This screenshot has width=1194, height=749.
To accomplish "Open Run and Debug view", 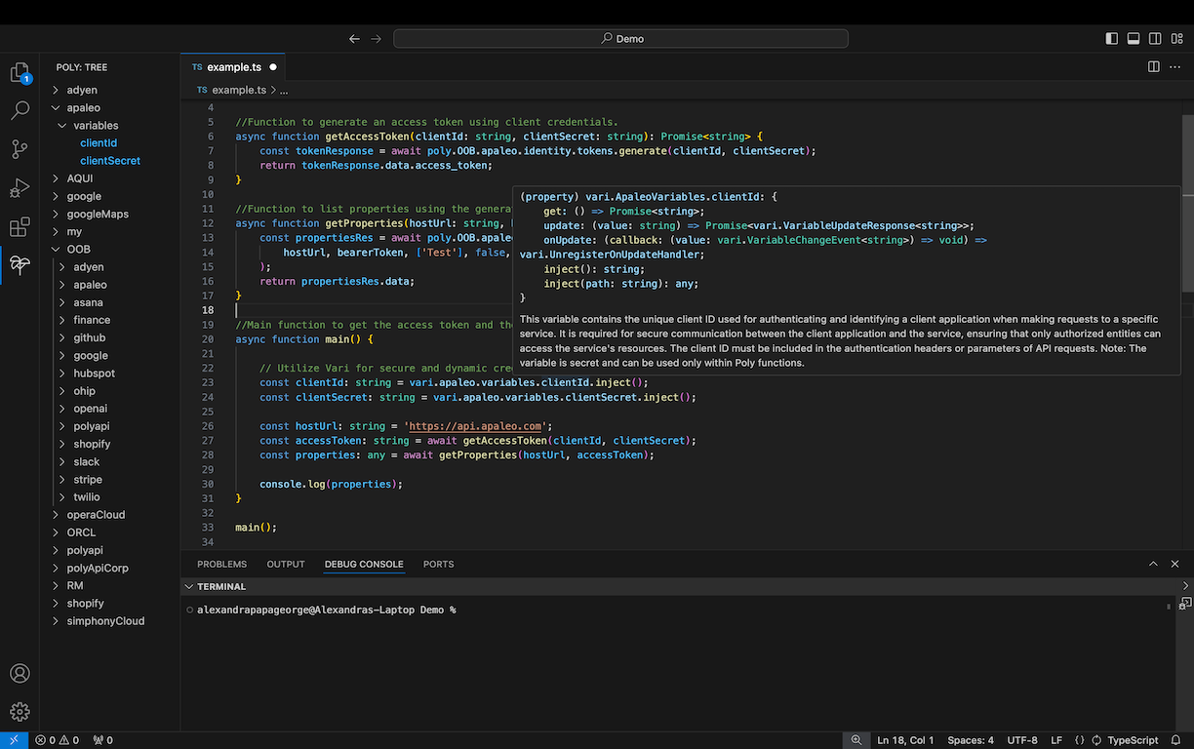I will (20, 188).
